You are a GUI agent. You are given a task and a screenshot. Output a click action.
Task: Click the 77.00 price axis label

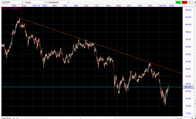188,113
